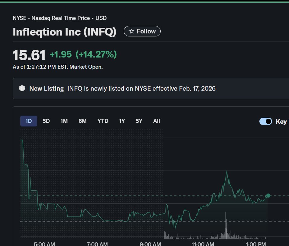
Task: Select the 6M chart range
Action: point(82,121)
